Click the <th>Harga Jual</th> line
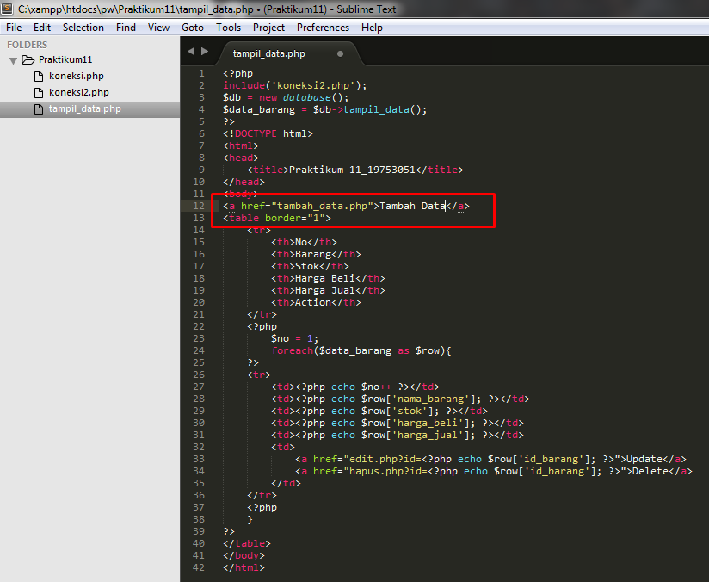The height and width of the screenshot is (582, 709). pos(328,290)
